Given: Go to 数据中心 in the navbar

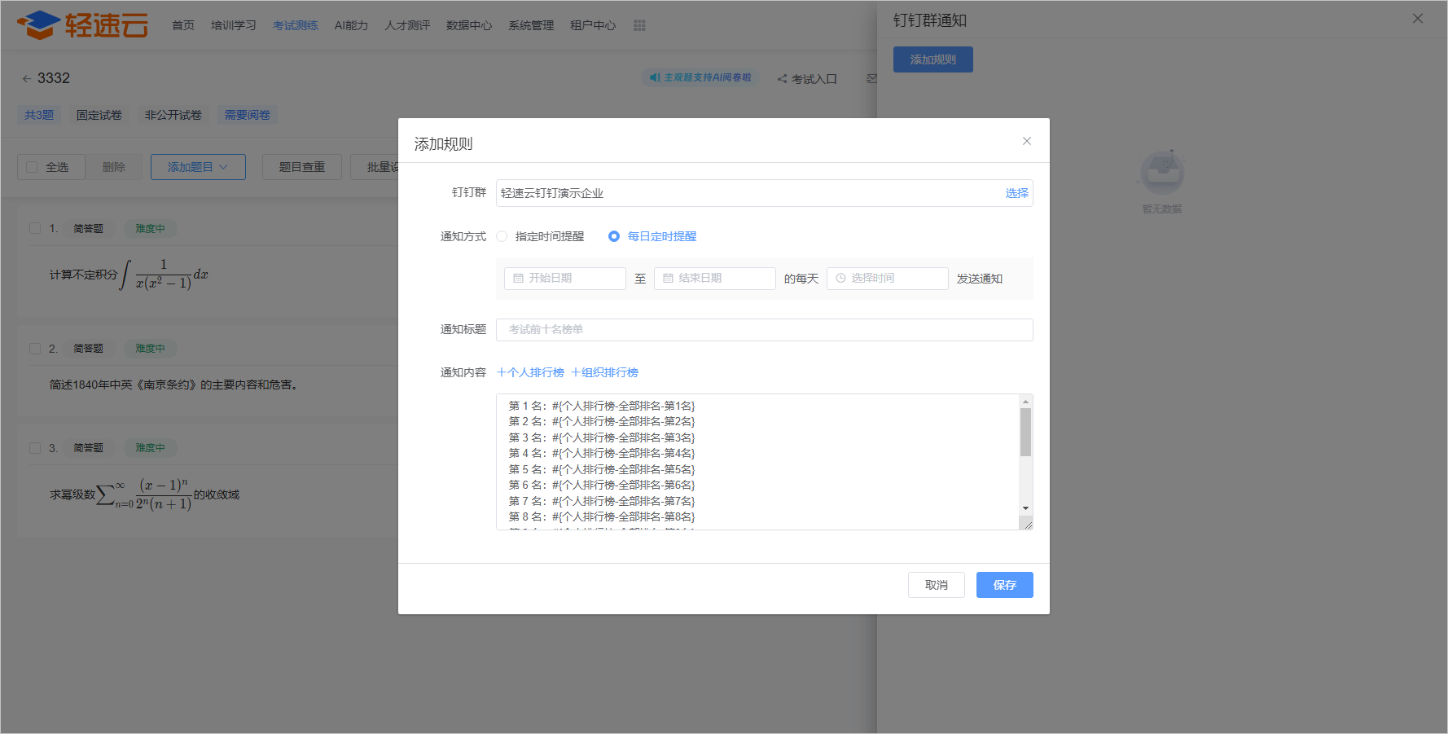Looking at the screenshot, I should pos(468,26).
